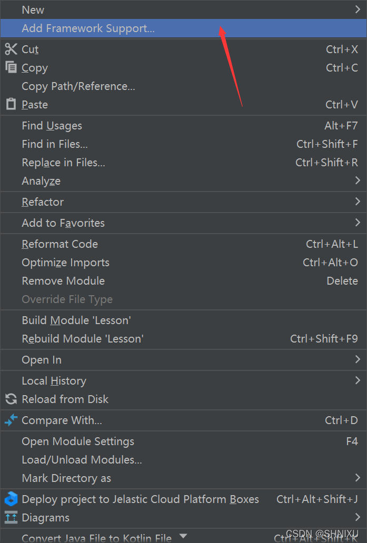Choose Rebuild Module 'Lesson'

(183, 338)
